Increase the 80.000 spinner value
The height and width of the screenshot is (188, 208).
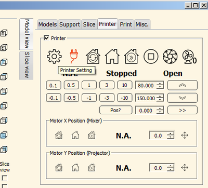click(x=160, y=84)
